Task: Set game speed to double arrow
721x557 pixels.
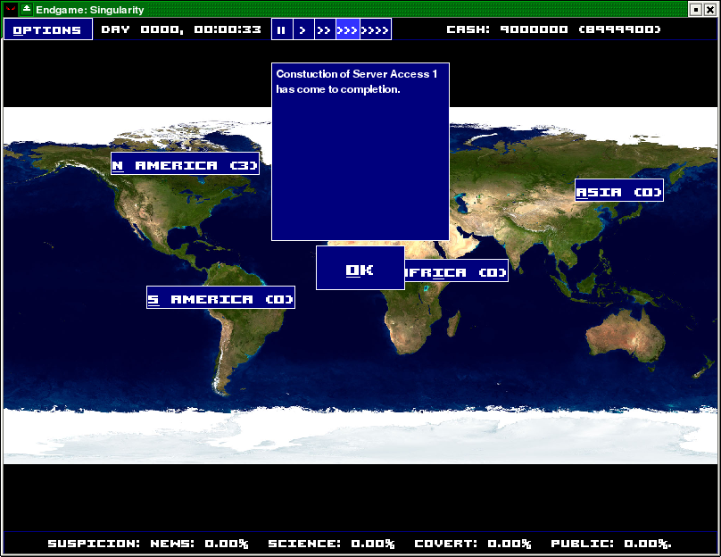Action: [x=324, y=29]
